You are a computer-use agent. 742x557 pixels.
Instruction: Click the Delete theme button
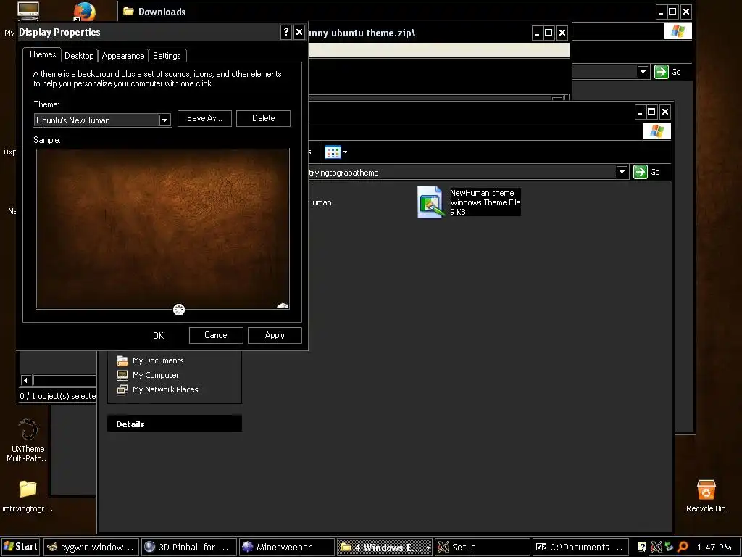tap(263, 118)
